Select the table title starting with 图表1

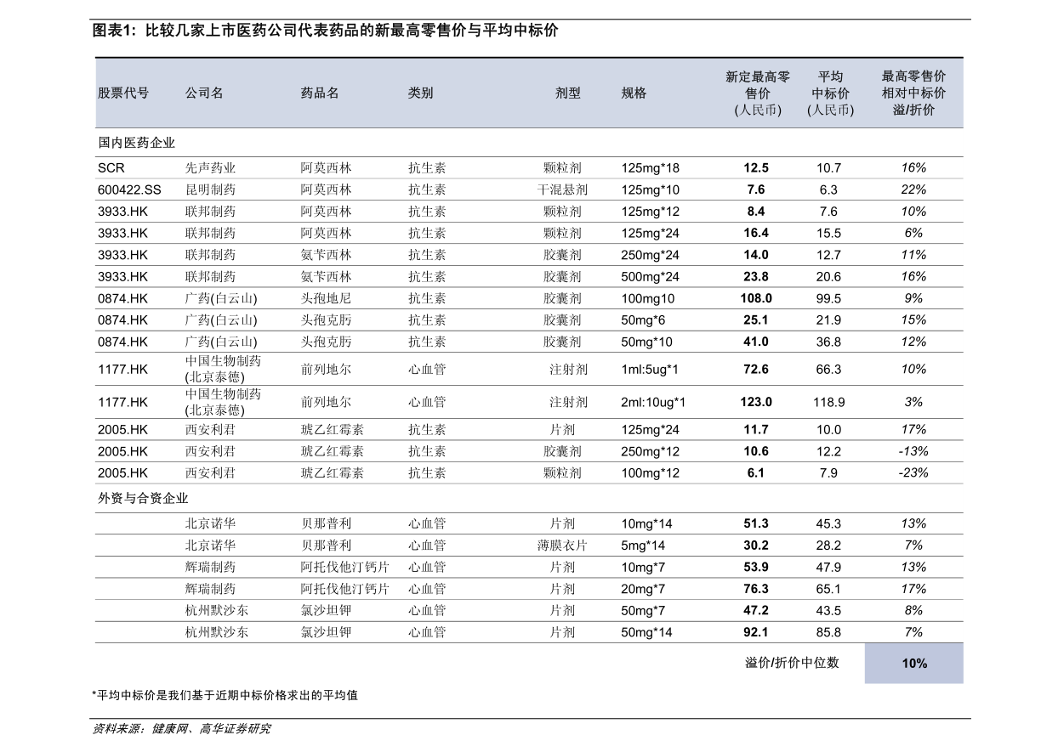point(325,31)
